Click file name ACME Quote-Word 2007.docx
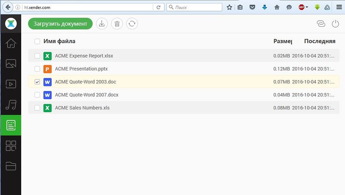This screenshot has width=345, height=195. 87,95
